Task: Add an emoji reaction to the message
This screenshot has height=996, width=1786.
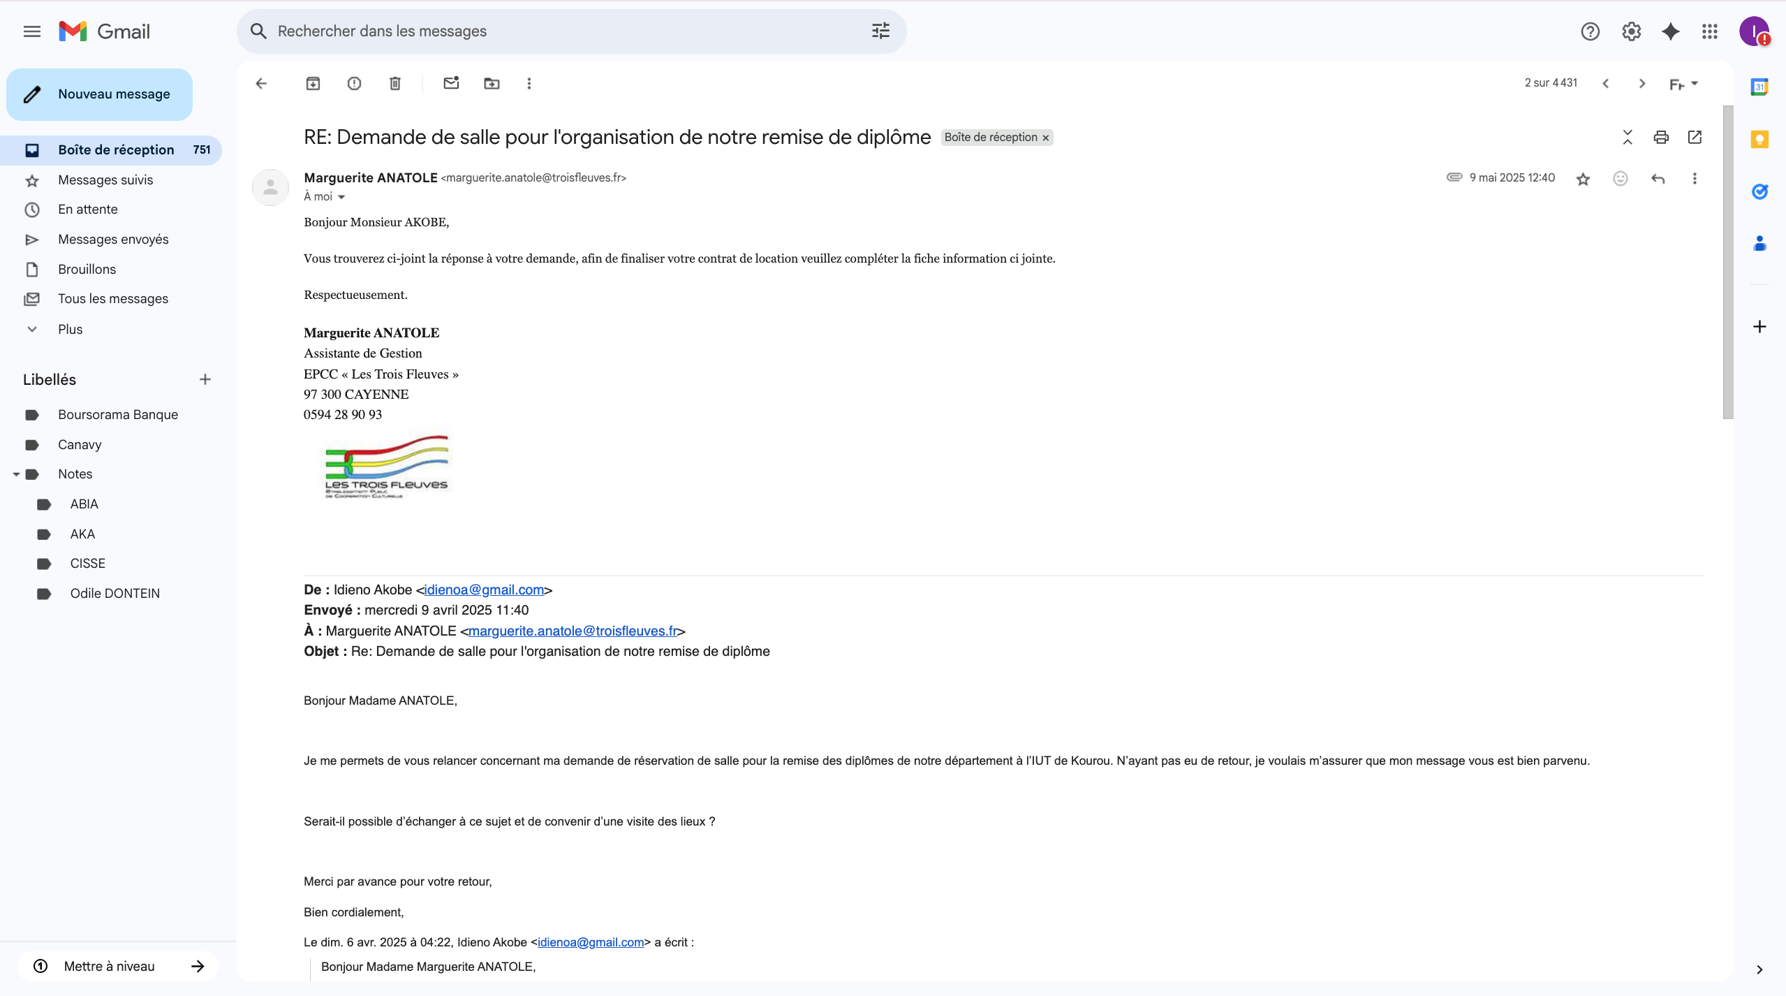Action: (x=1620, y=178)
